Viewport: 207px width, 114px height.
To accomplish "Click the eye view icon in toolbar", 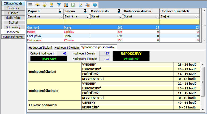I will [37, 5].
